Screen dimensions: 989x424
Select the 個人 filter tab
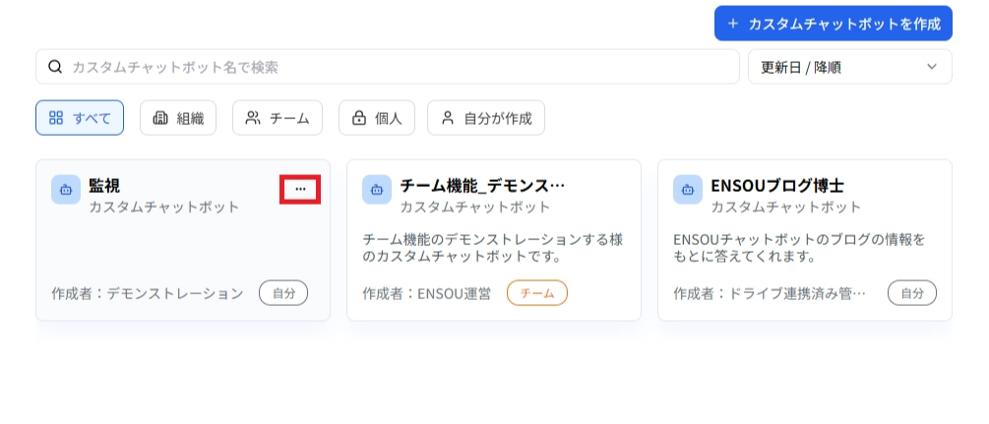pyautogui.click(x=377, y=118)
